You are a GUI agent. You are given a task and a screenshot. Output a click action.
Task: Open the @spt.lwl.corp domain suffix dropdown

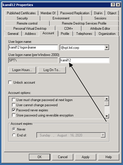107,47
